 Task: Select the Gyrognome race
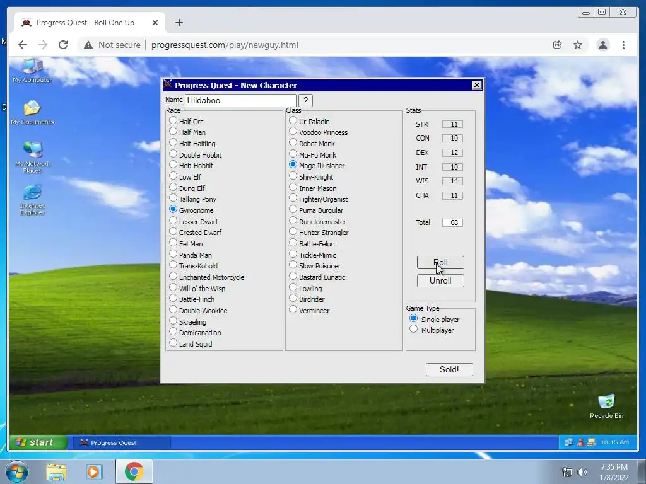pyautogui.click(x=173, y=209)
